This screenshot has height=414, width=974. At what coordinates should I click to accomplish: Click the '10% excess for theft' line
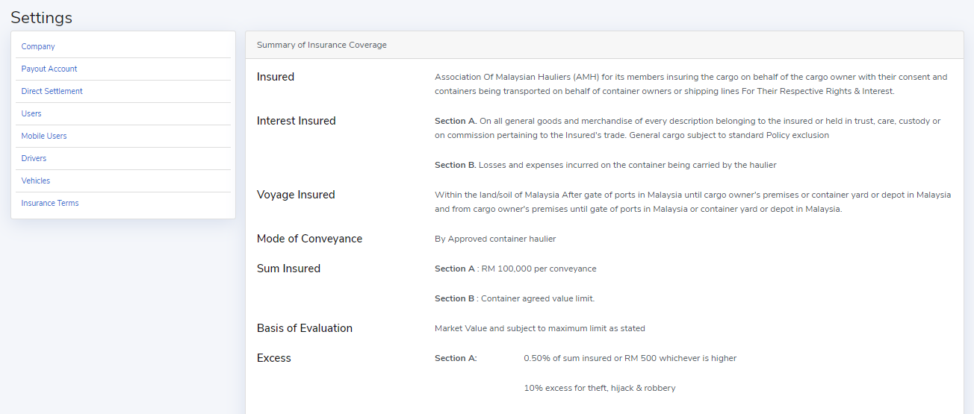coord(600,388)
